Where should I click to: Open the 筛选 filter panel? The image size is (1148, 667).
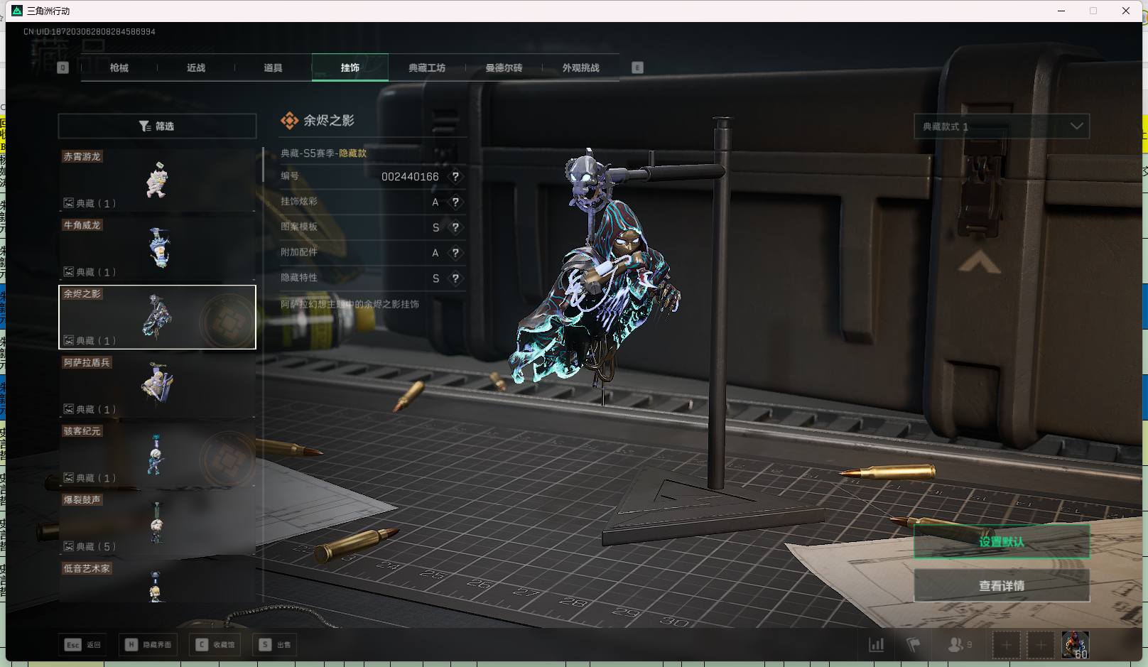pyautogui.click(x=157, y=126)
